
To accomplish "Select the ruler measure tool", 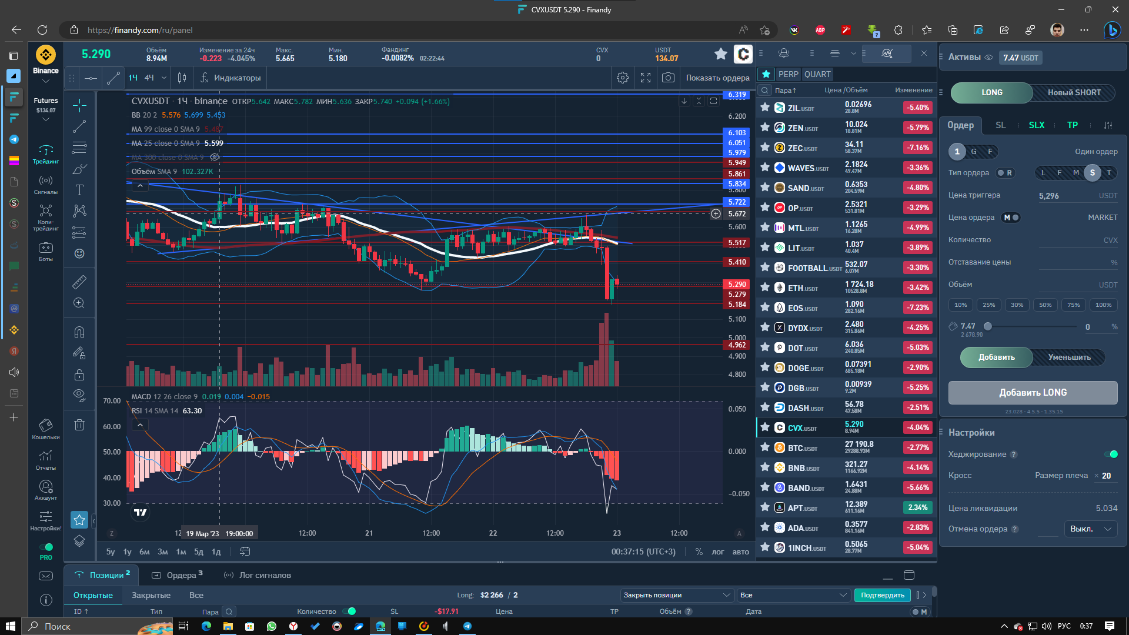I will click(x=79, y=282).
